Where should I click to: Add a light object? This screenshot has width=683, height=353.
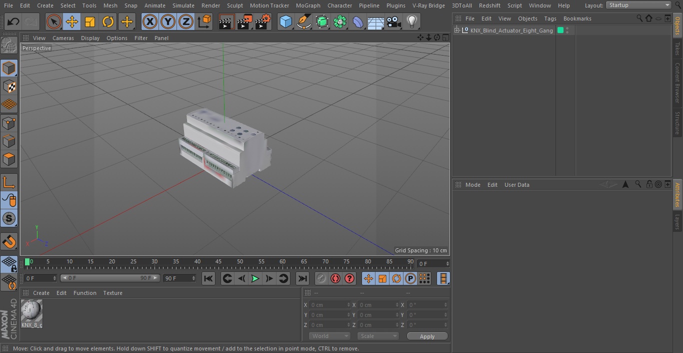pyautogui.click(x=411, y=22)
